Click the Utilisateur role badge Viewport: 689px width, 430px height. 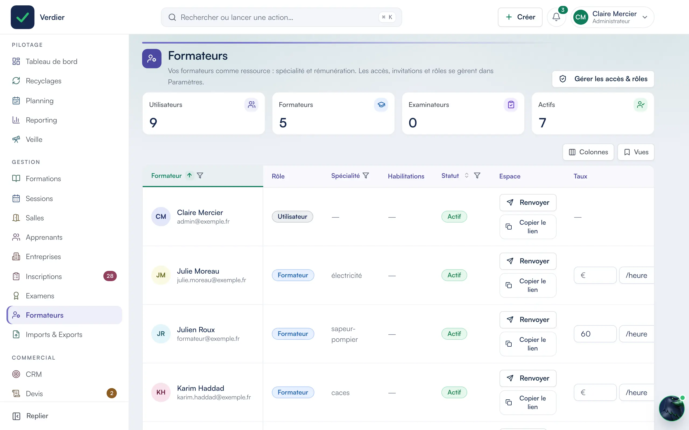292,216
